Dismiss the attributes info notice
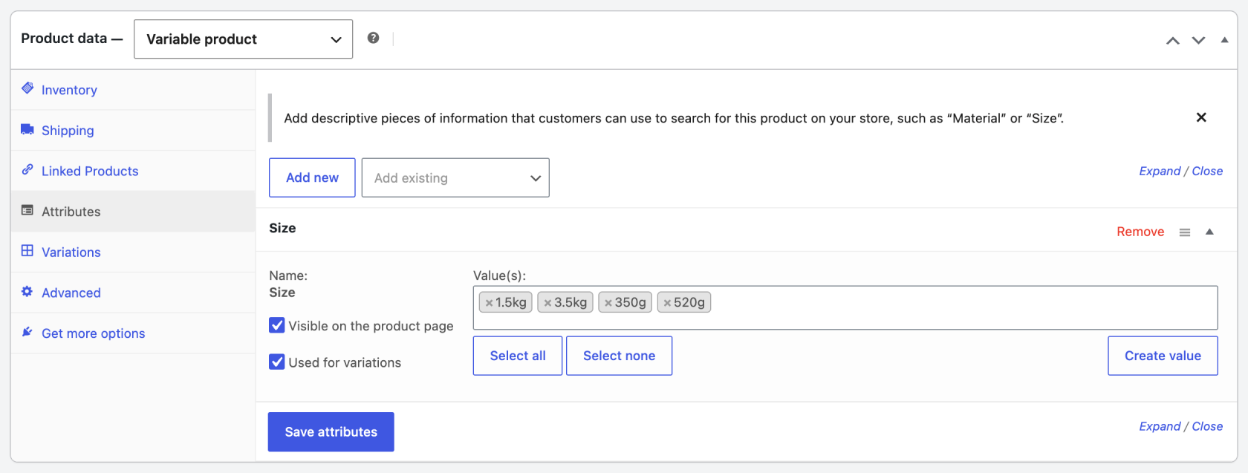Viewport: 1248px width, 473px height. 1201,117
